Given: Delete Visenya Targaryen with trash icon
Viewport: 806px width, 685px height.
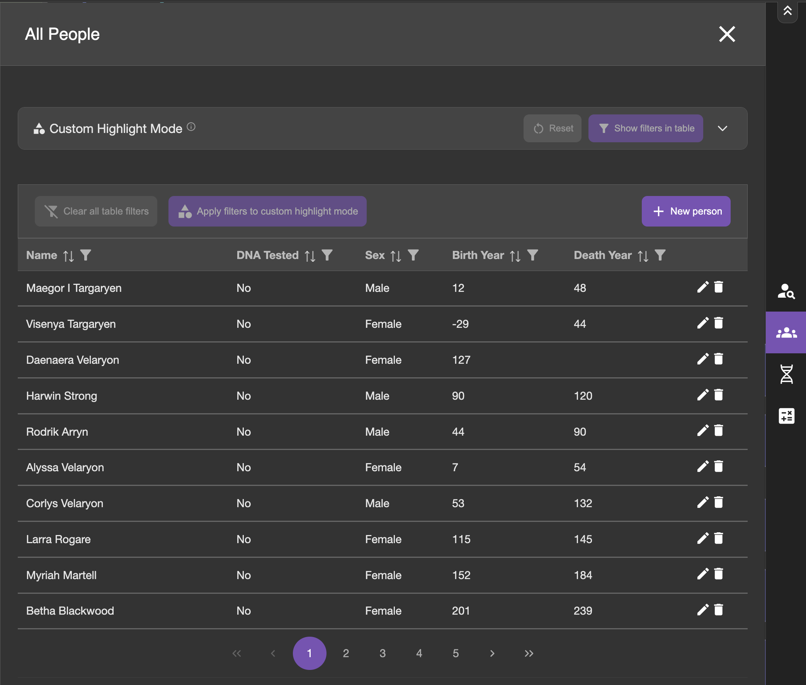Looking at the screenshot, I should [718, 323].
